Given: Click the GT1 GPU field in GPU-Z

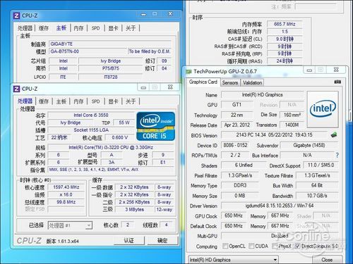Looking at the screenshot, I should (237, 105).
